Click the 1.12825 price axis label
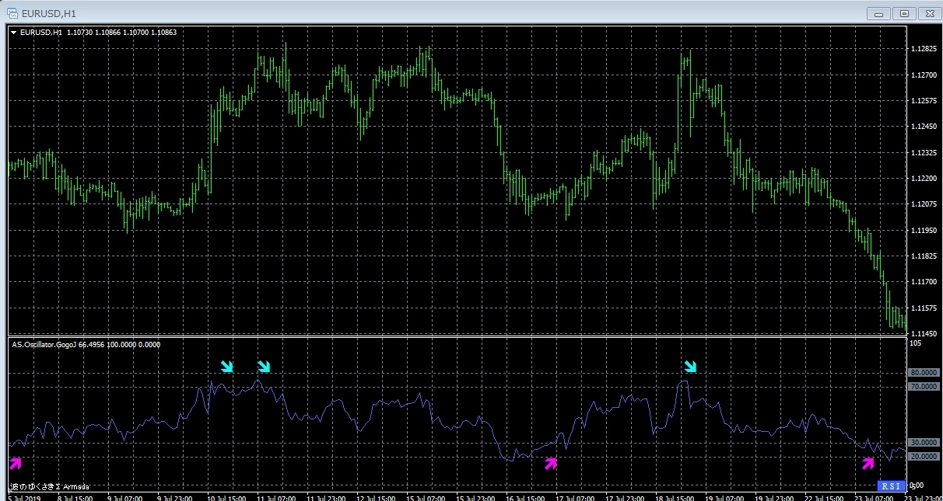 [x=923, y=49]
